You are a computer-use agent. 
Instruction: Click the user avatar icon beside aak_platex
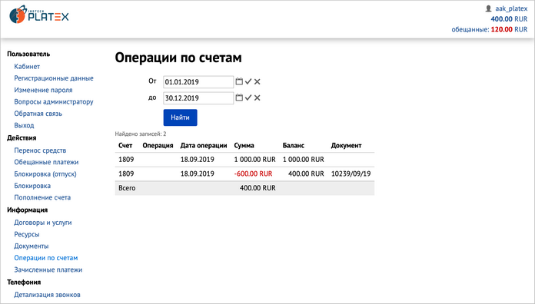point(488,8)
